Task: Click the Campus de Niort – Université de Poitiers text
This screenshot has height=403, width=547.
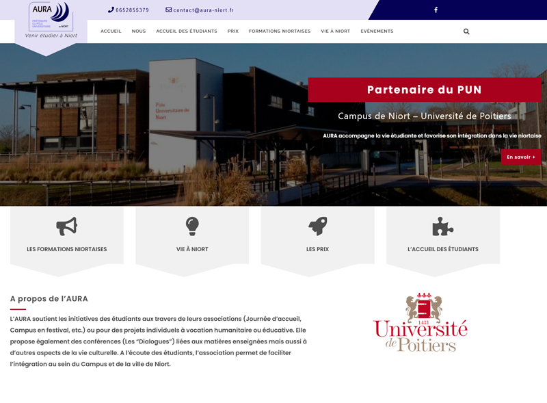Action: [x=425, y=116]
